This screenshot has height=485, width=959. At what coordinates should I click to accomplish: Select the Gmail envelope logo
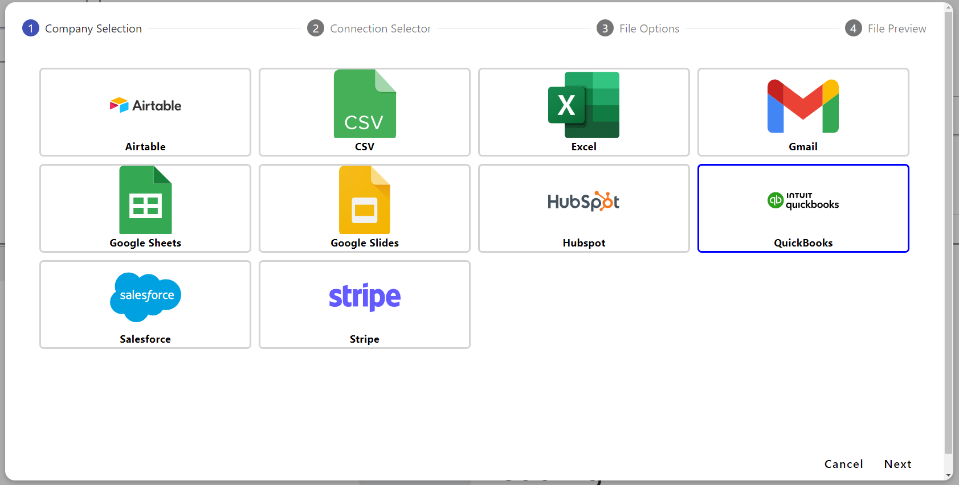tap(803, 106)
